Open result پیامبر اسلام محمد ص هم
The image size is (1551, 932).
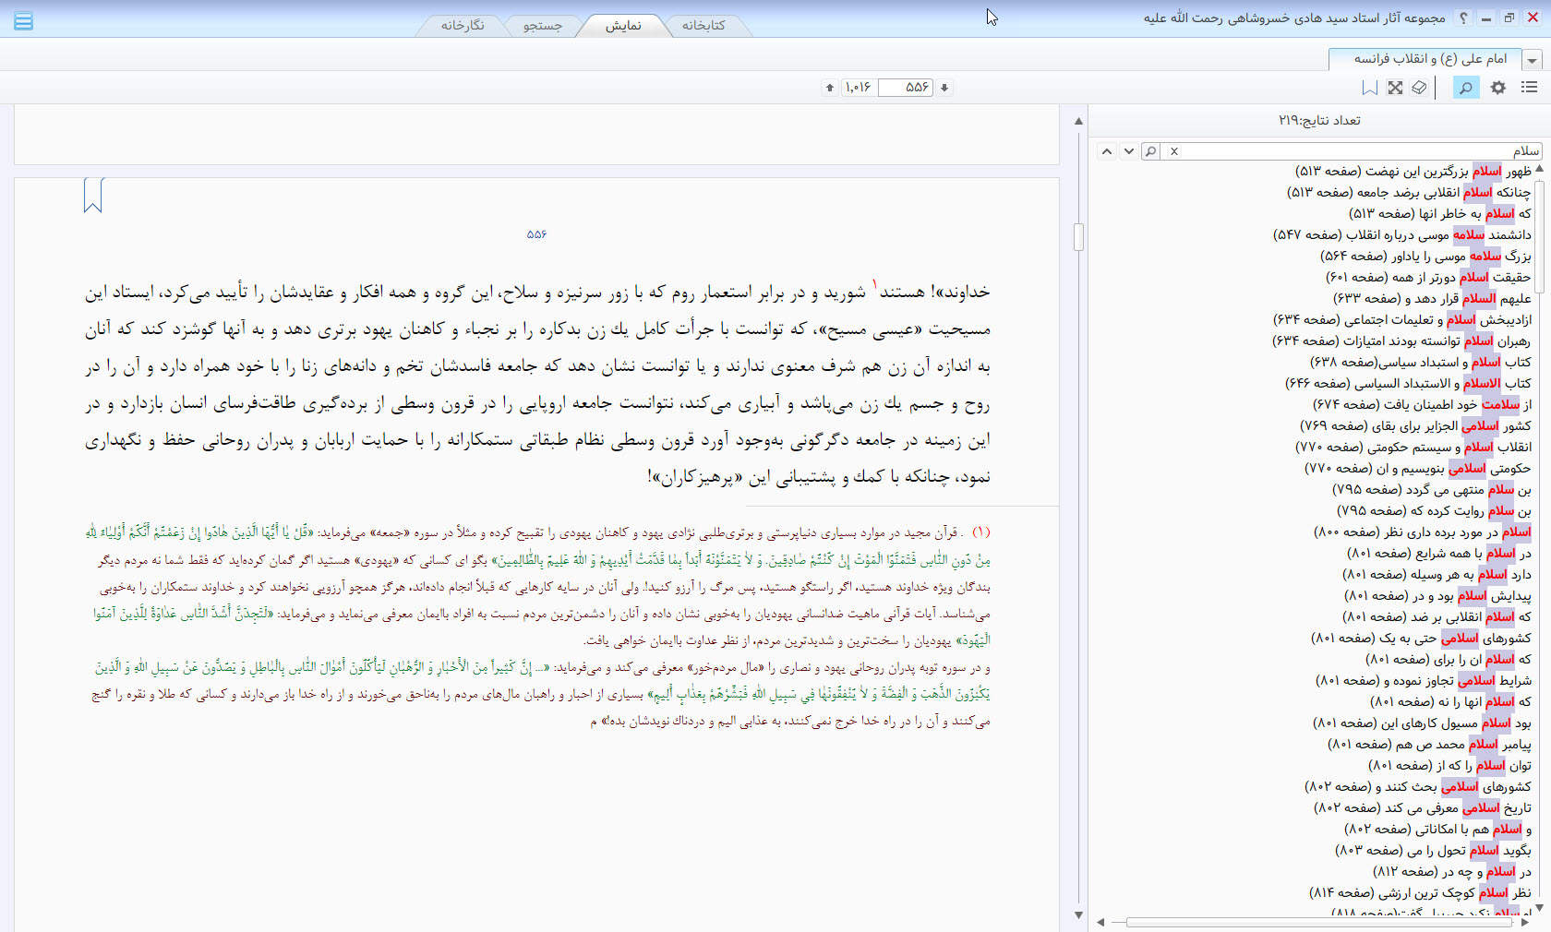[1430, 745]
